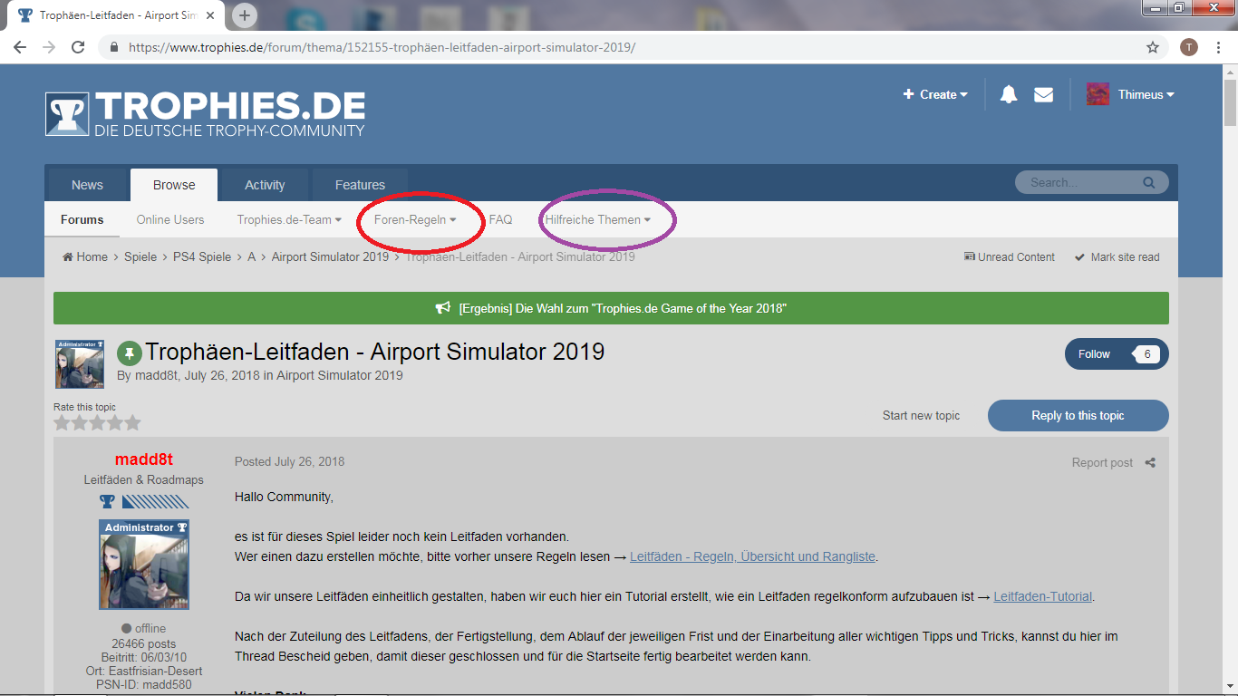This screenshot has height=696, width=1238.
Task: Click the trophy rank icon under madd8t
Action: (107, 502)
